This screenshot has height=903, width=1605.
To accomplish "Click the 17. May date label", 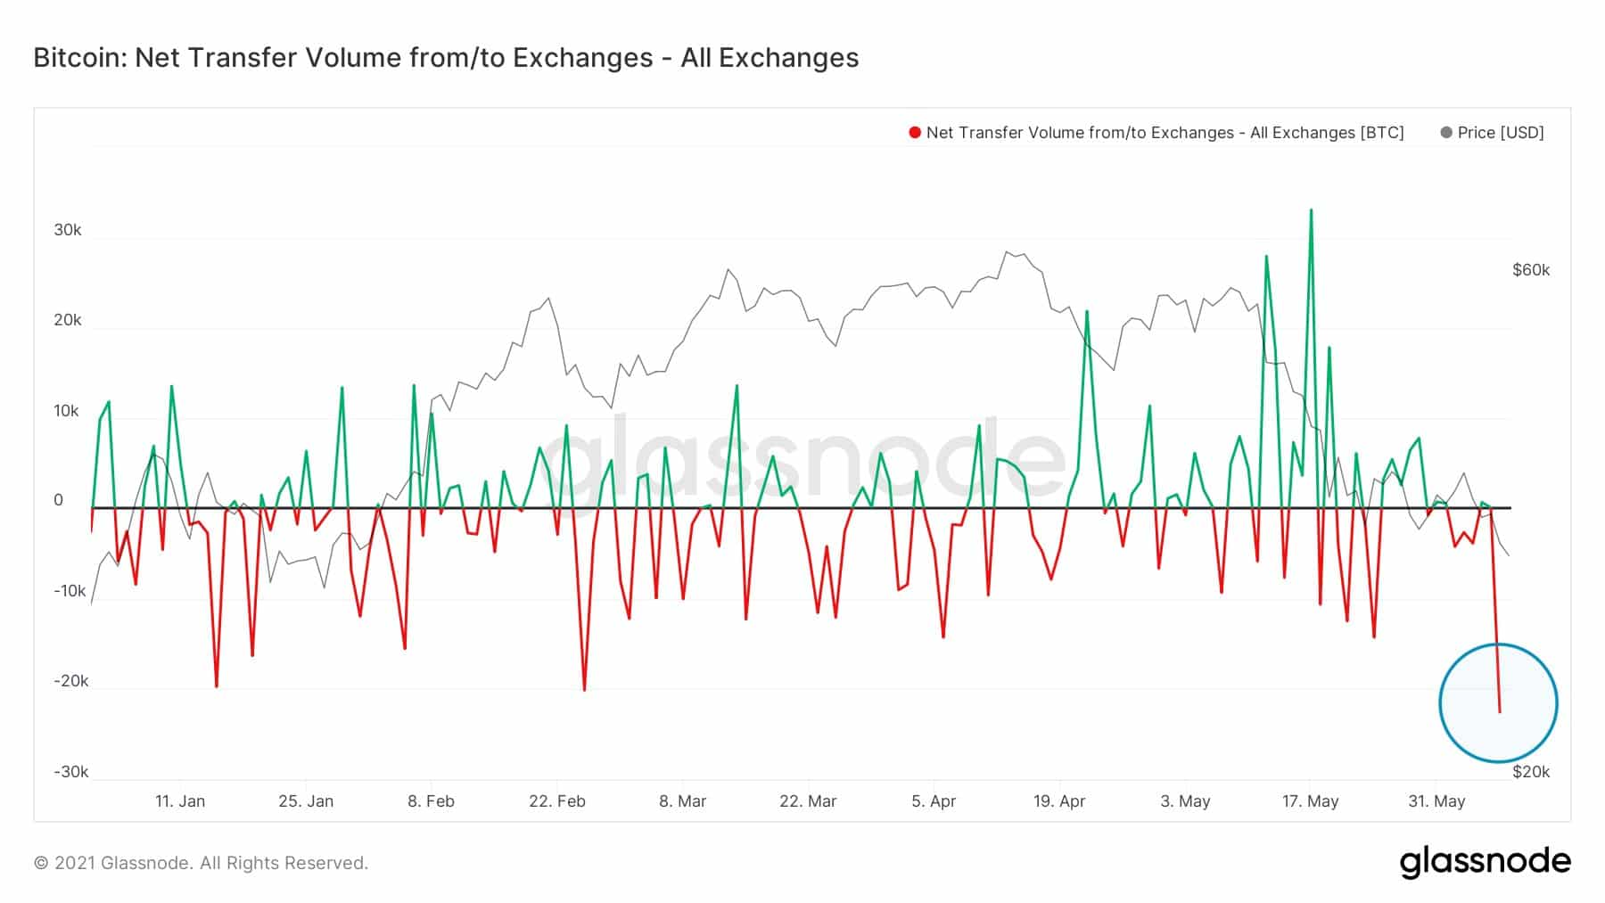I will pos(1310,801).
